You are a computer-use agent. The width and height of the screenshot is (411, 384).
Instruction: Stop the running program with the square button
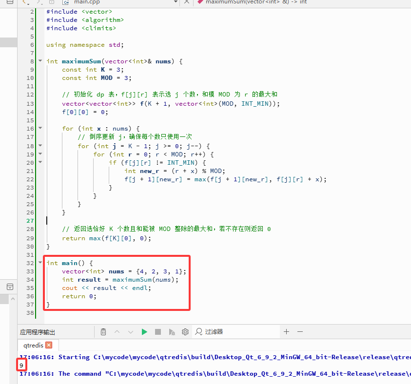pyautogui.click(x=158, y=332)
